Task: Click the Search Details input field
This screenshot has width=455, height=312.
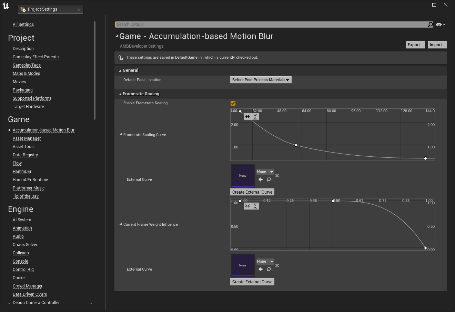Action: 271,25
